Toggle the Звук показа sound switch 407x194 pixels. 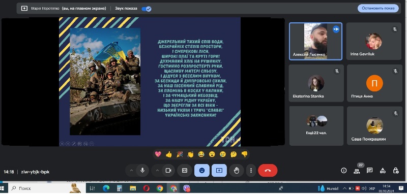pos(147,9)
